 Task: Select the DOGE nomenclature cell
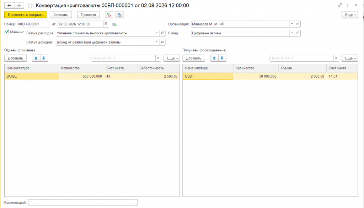(32, 76)
